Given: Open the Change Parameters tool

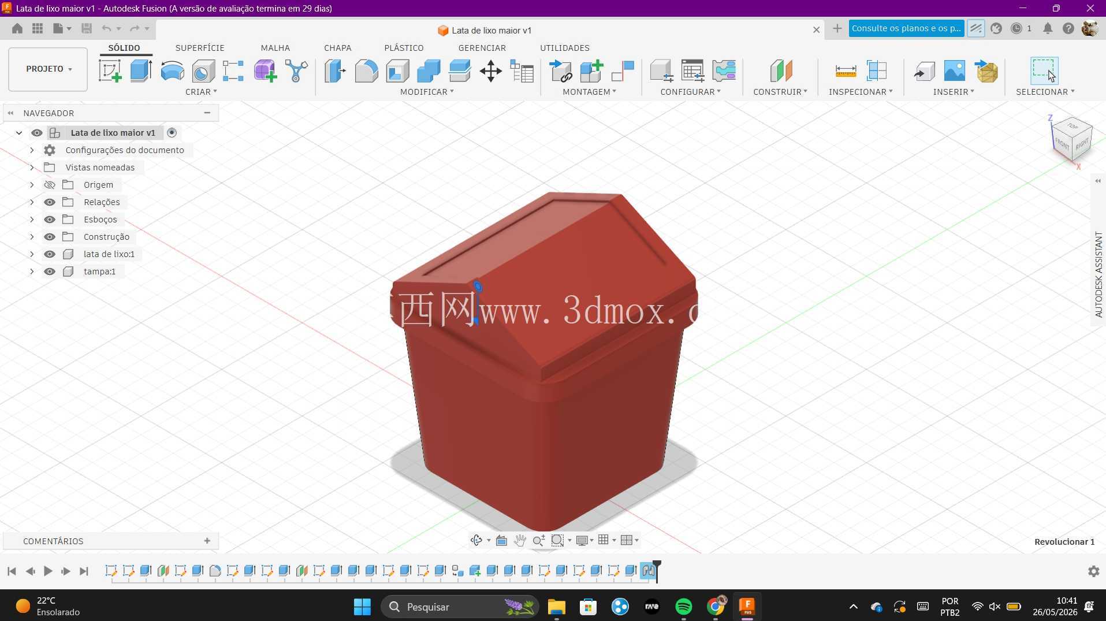Looking at the screenshot, I should 522,71.
